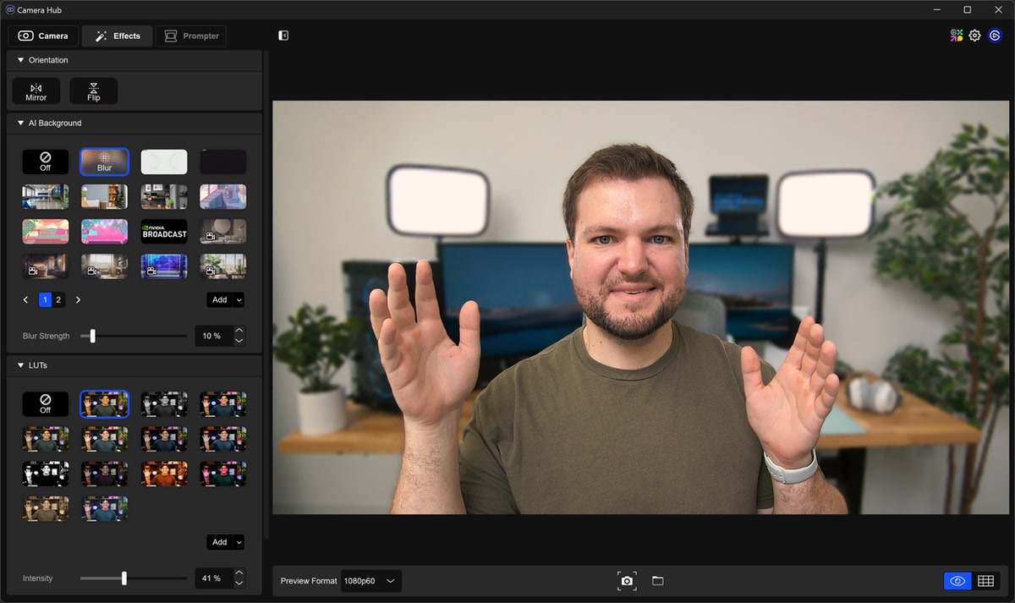Select the NVIDIA Broadcast background
The width and height of the screenshot is (1015, 603).
tap(163, 232)
